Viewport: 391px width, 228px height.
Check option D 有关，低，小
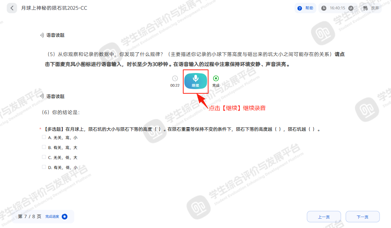coord(44,167)
